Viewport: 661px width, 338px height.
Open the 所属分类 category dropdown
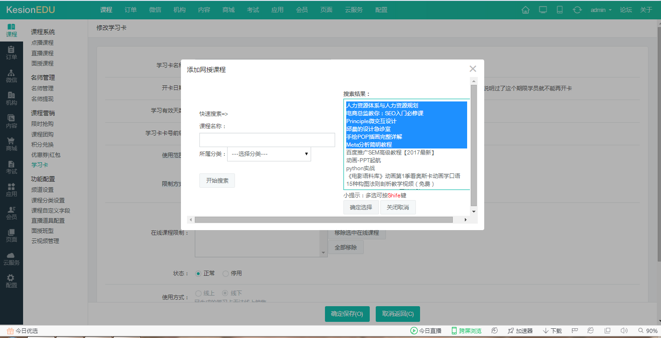[269, 154]
